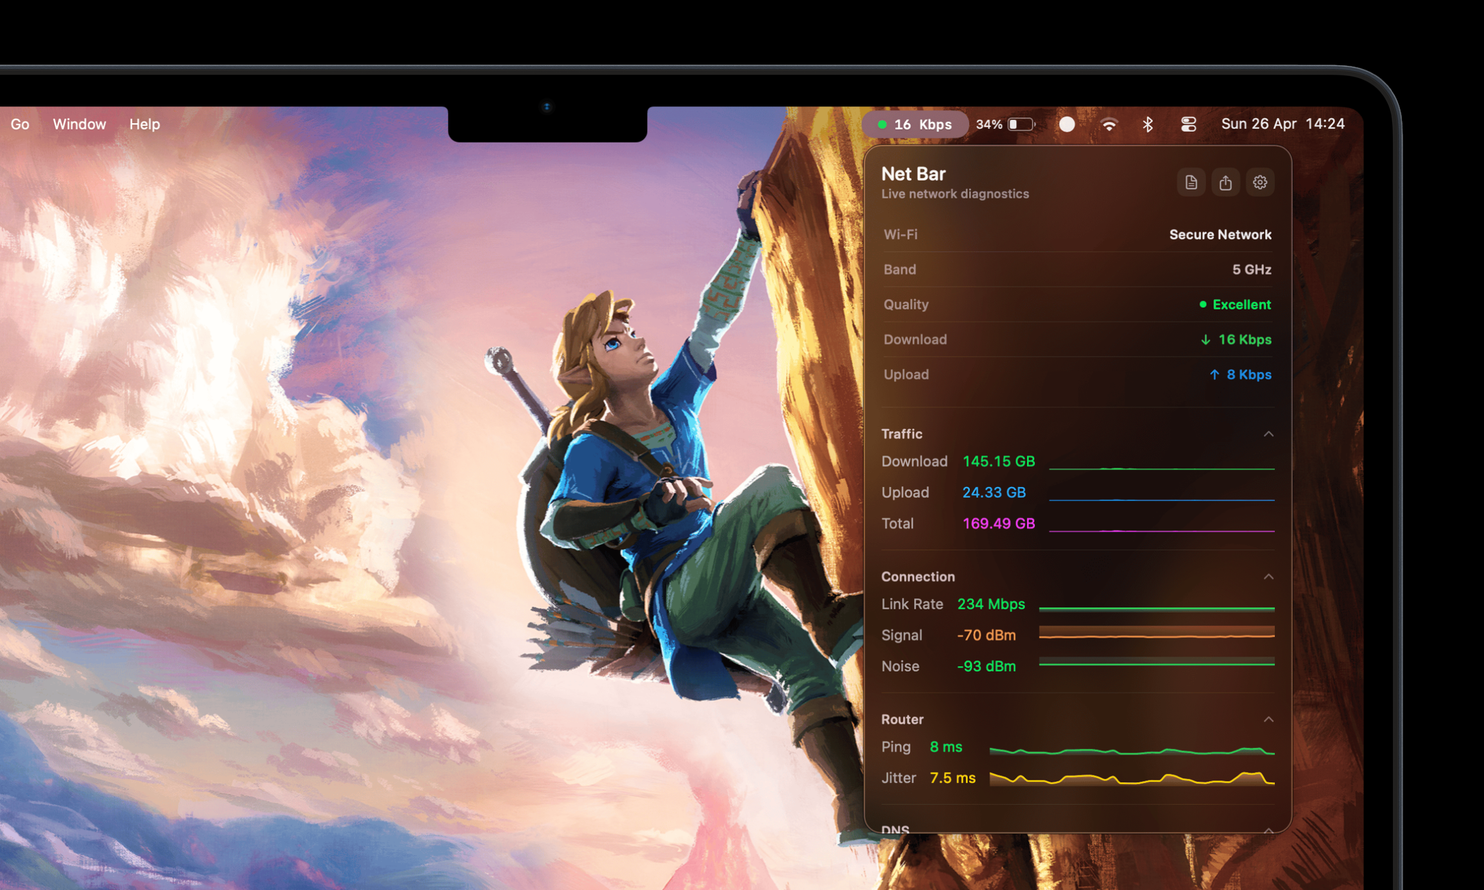Collapse the Connection section
The width and height of the screenshot is (1484, 890).
click(1268, 577)
